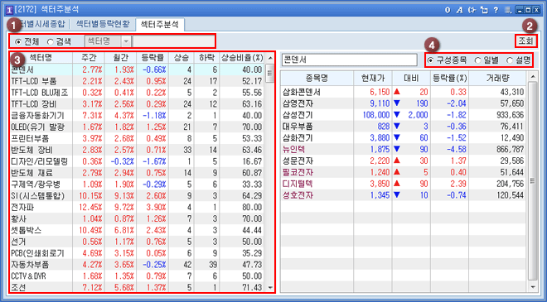Viewport: 547px width, 302px height.
Task: Open help with the question mark icon
Action: (496, 10)
